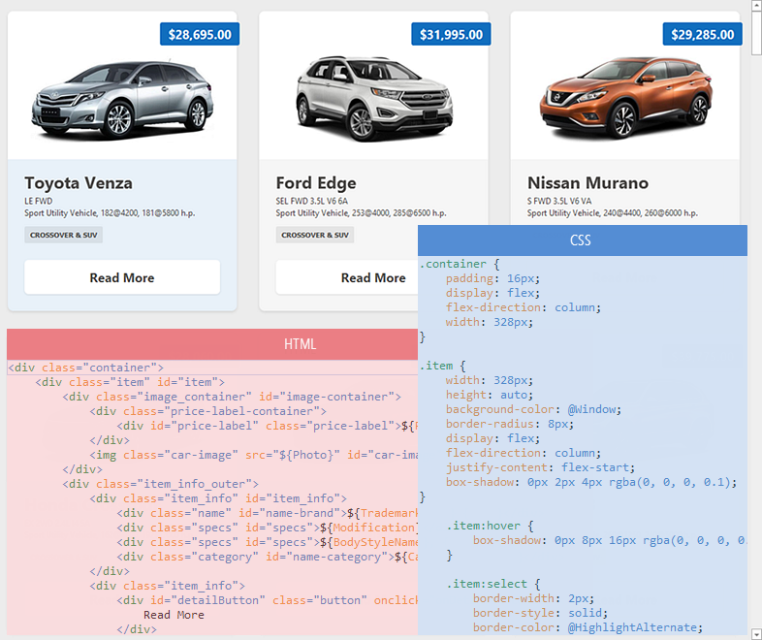Click 'SEL FWD 3.5L V6 6A' text
This screenshot has width=762, height=640.
click(x=312, y=201)
